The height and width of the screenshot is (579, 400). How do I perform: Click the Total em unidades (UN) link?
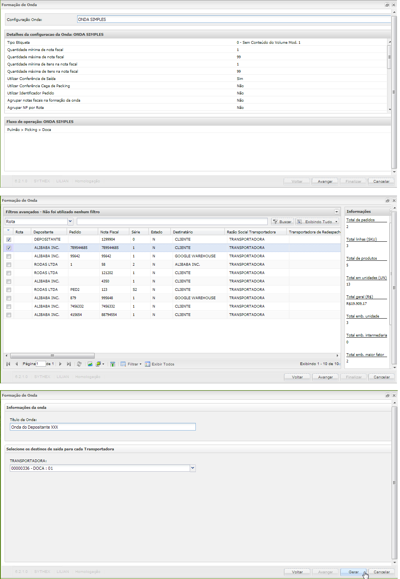click(x=367, y=278)
